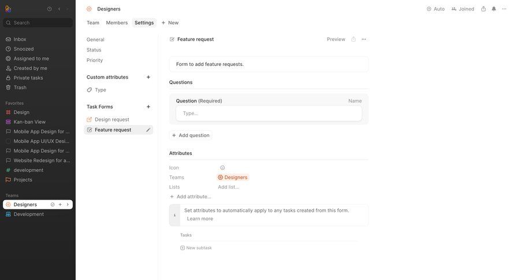Click the share icon in top header
520x280 pixels.
pyautogui.click(x=484, y=9)
